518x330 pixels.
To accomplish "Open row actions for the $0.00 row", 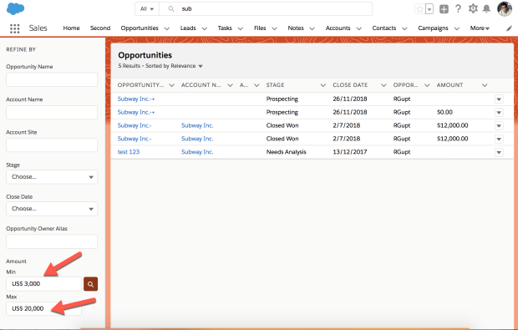I will [499, 113].
